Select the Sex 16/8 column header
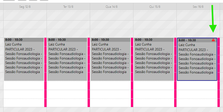Image resolution: width=223 pixels, height=112 pixels. click(198, 7)
